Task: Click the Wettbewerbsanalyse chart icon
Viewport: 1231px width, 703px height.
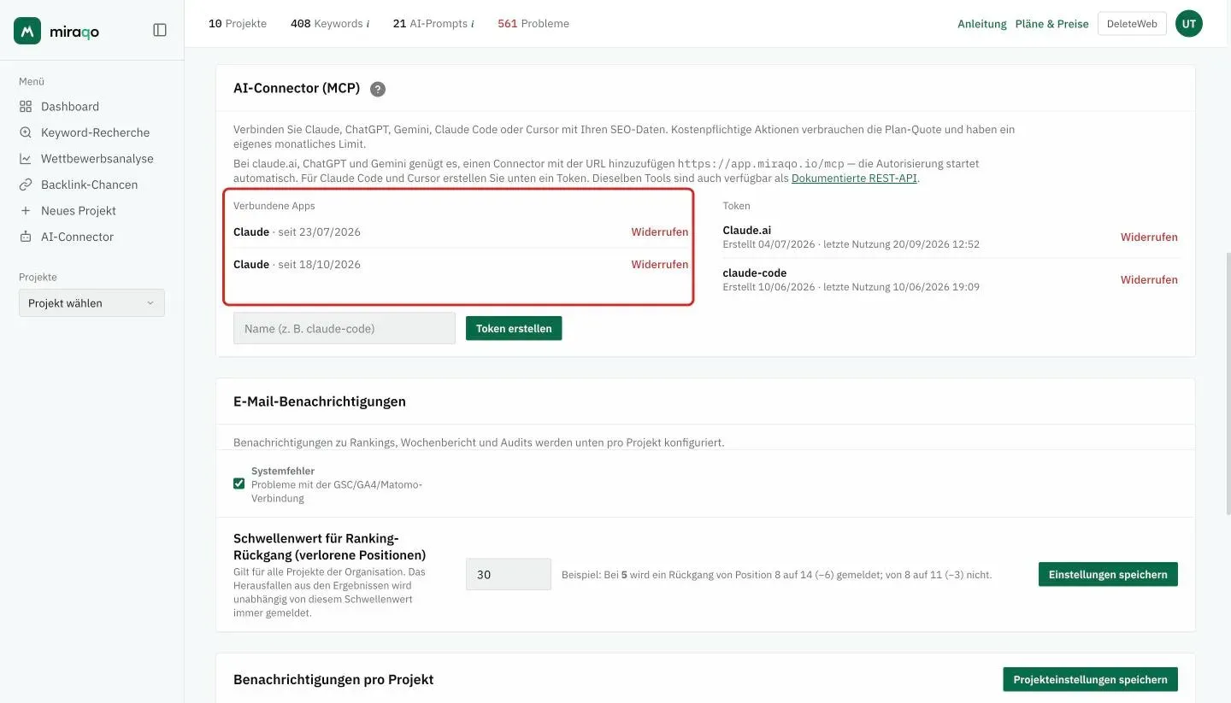Action: click(26, 159)
